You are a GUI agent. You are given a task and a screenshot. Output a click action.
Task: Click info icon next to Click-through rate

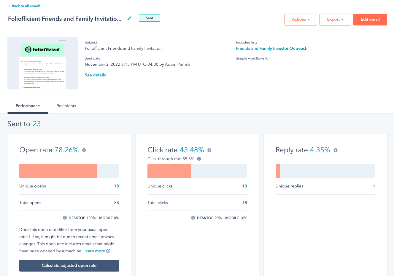[x=199, y=159]
